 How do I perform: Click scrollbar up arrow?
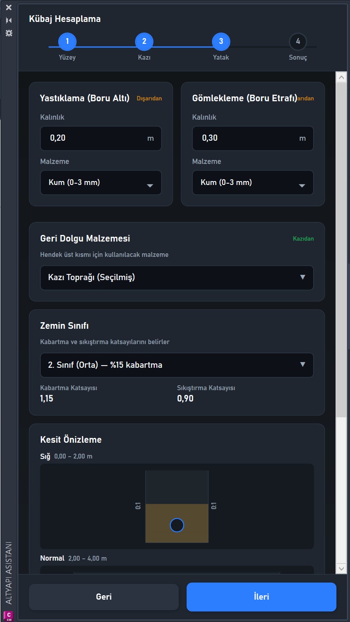[x=341, y=77]
